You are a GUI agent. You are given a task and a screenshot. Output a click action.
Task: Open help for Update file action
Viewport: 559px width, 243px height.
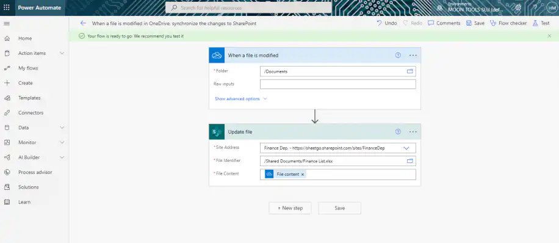tap(399, 132)
